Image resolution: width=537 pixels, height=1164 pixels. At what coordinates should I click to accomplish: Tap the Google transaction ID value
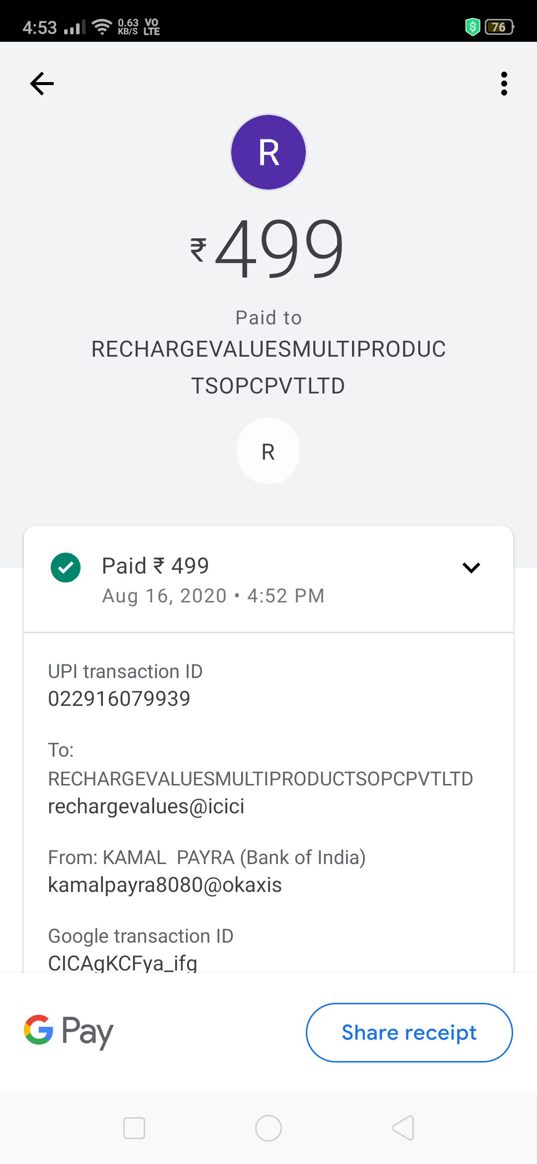click(123, 963)
